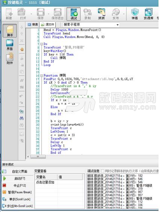Click the 神盾 shield icon
Image resolution: width=160 pixels, height=212 pixels.
(135, 14)
